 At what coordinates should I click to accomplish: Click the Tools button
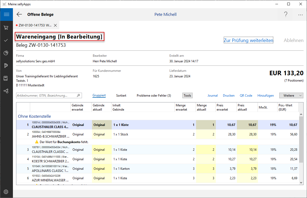point(187,96)
